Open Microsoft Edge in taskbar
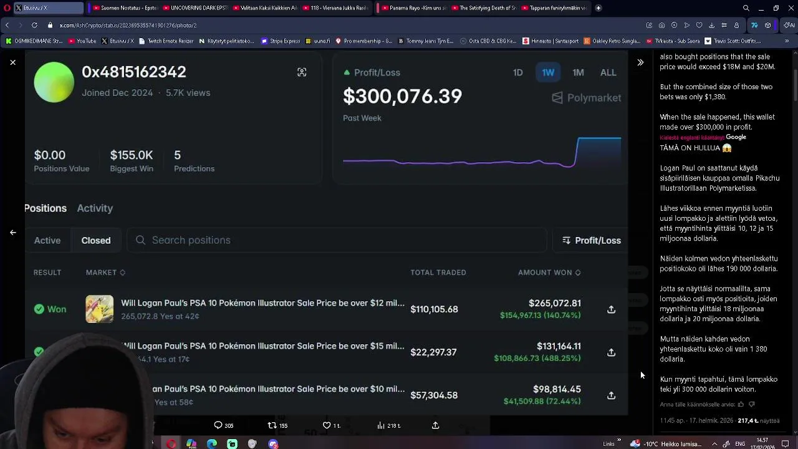 [212, 444]
